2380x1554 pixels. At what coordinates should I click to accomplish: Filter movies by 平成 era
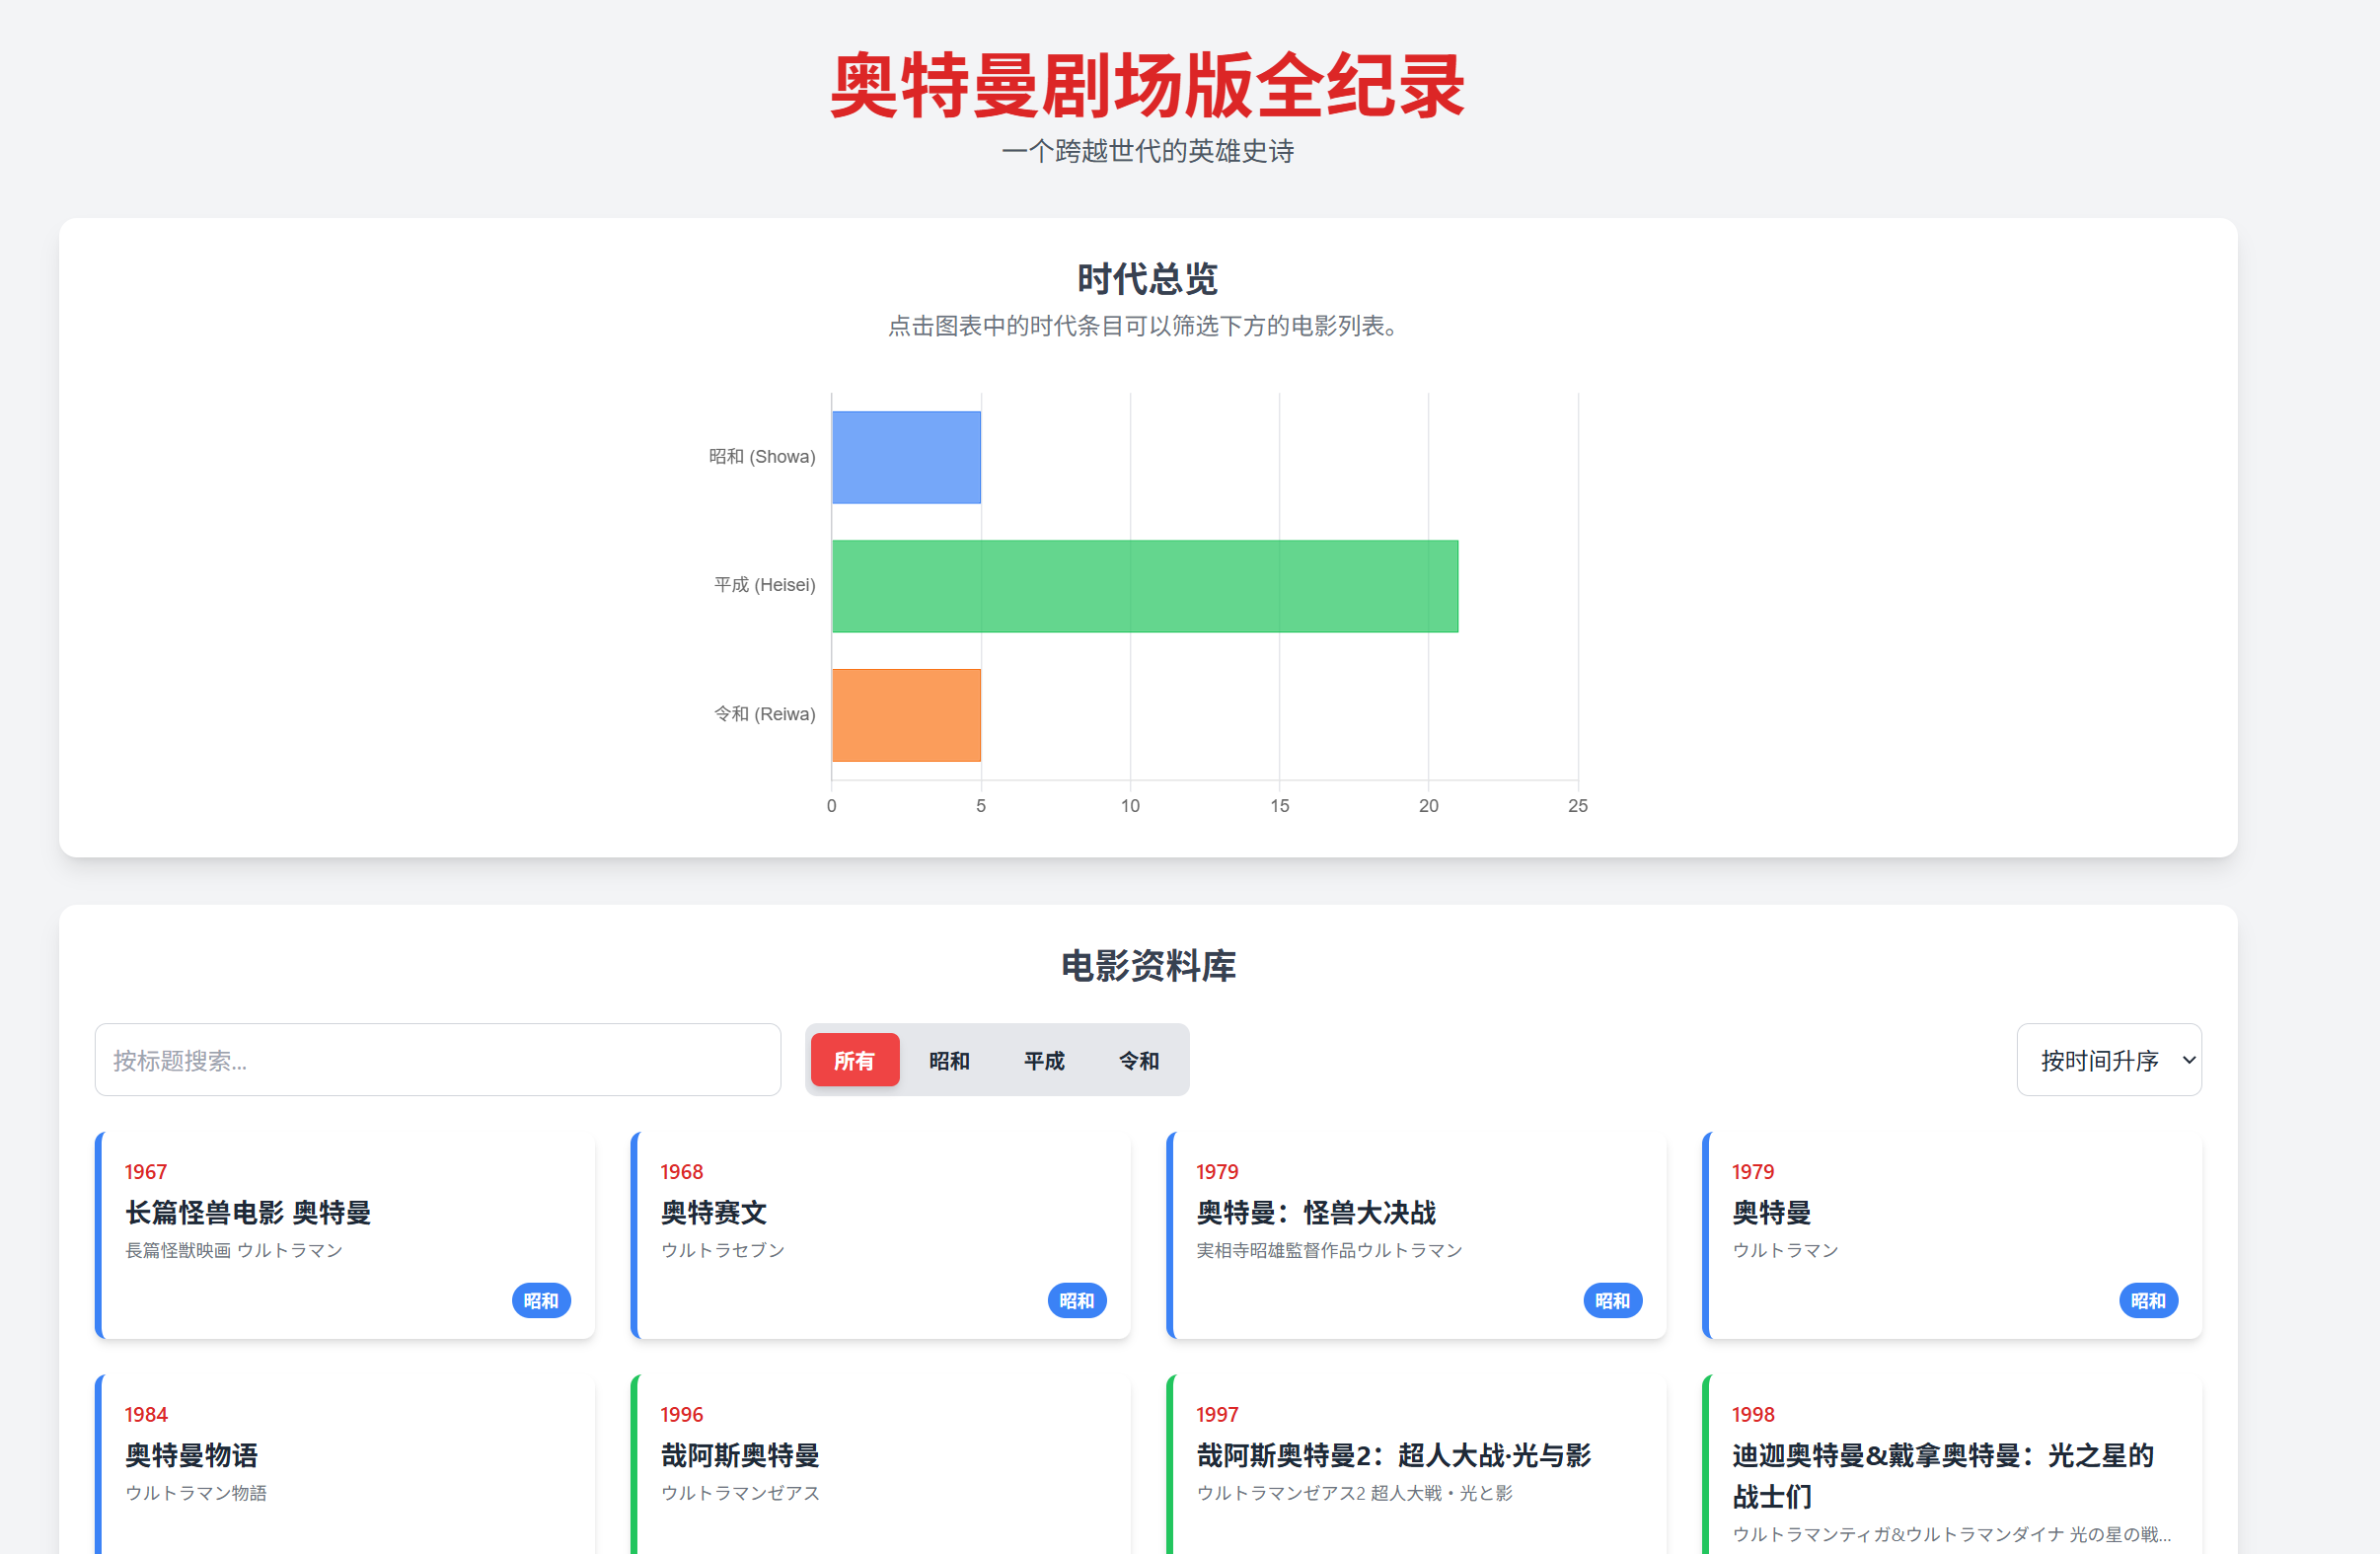pos(1043,1060)
